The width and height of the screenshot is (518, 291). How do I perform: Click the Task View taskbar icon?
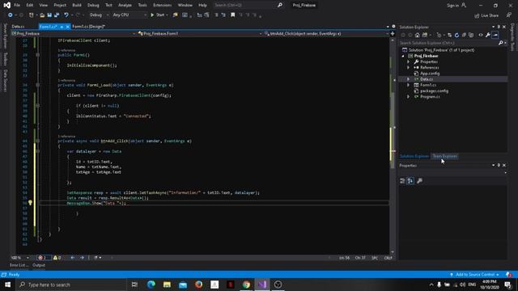[x=134, y=285]
